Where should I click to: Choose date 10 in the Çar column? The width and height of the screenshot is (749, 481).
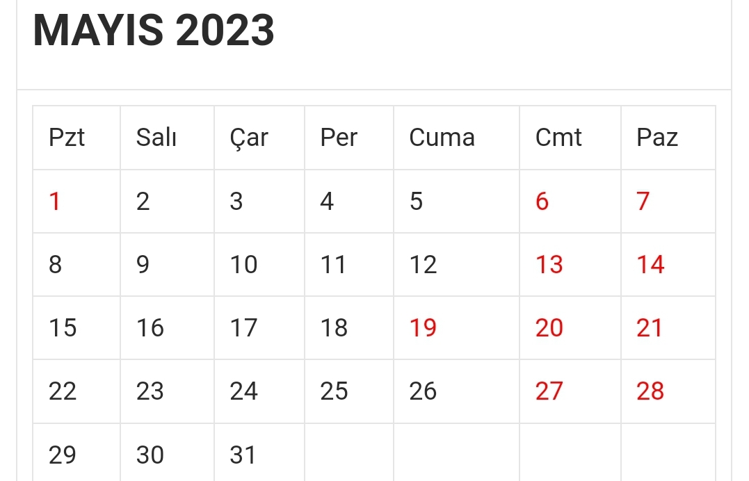click(x=243, y=265)
